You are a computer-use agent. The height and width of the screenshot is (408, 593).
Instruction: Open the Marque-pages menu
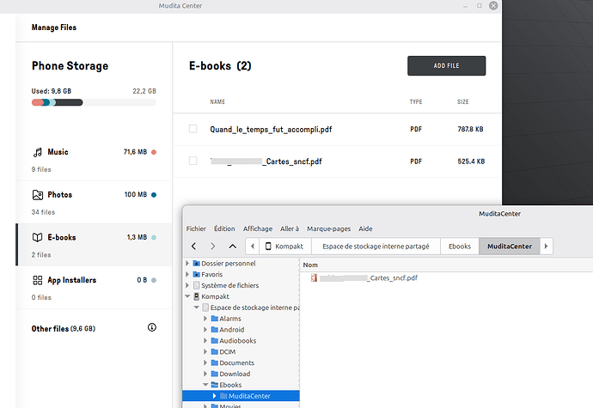[327, 228]
